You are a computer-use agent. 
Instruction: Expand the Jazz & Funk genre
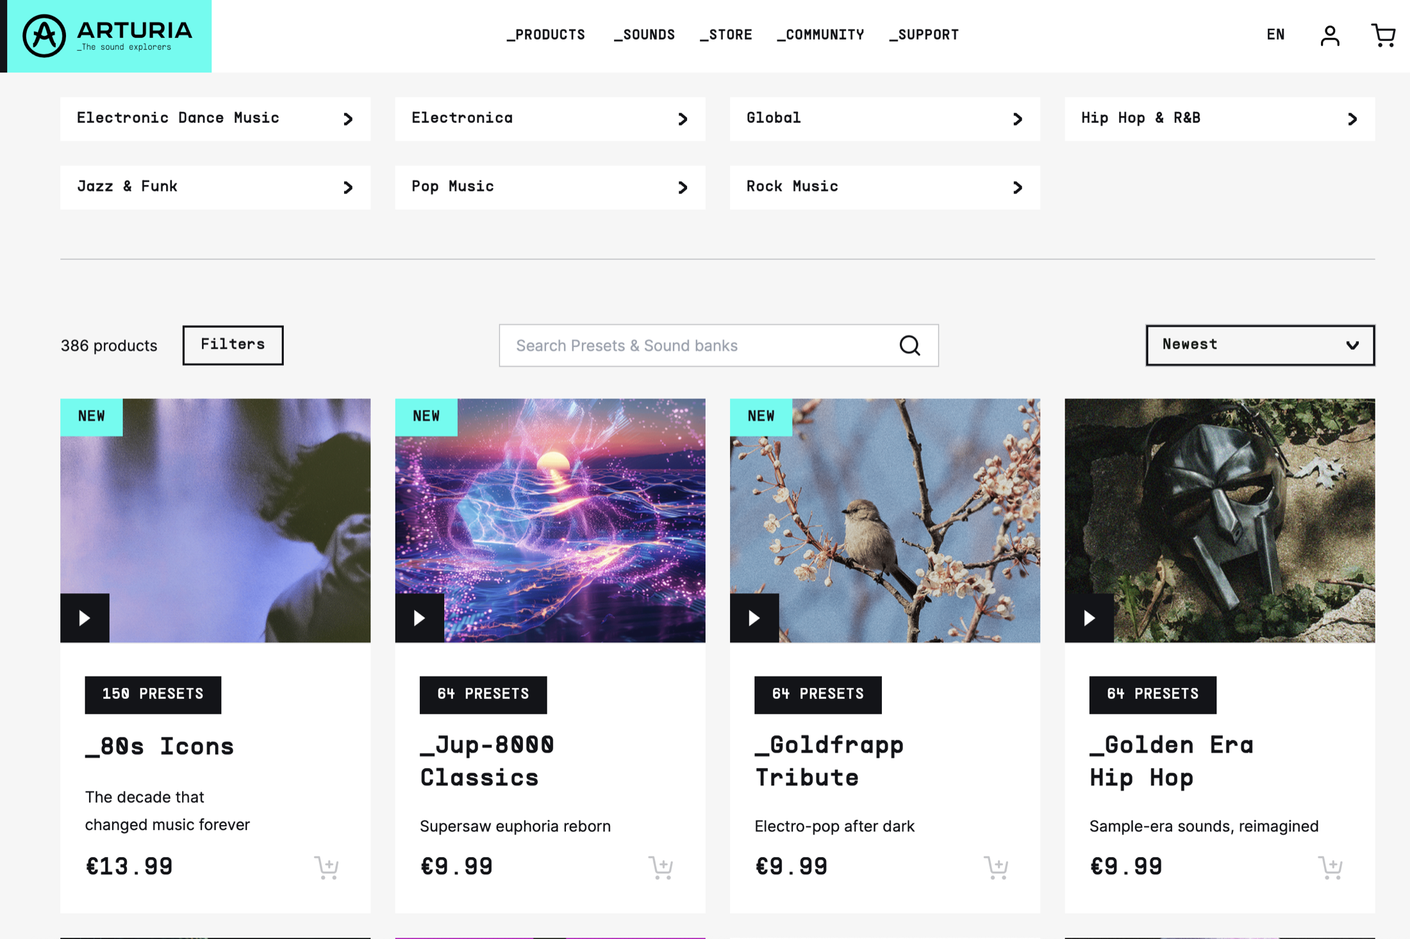coord(215,187)
